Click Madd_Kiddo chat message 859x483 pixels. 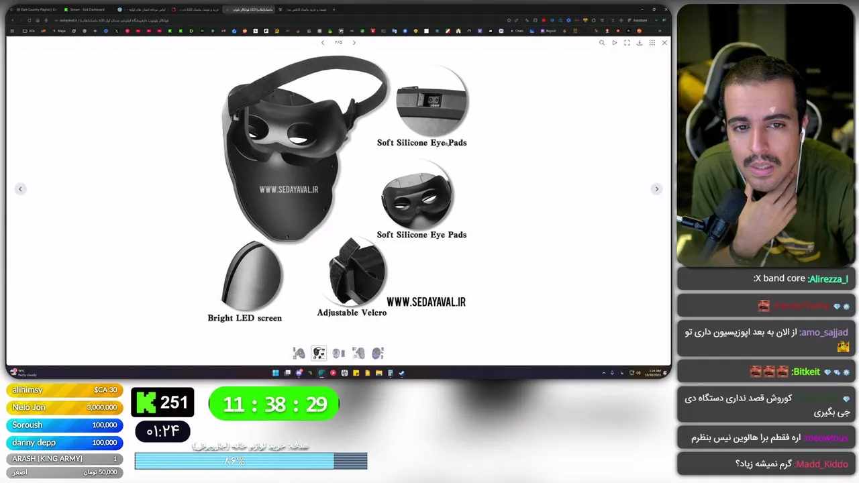(x=766, y=464)
